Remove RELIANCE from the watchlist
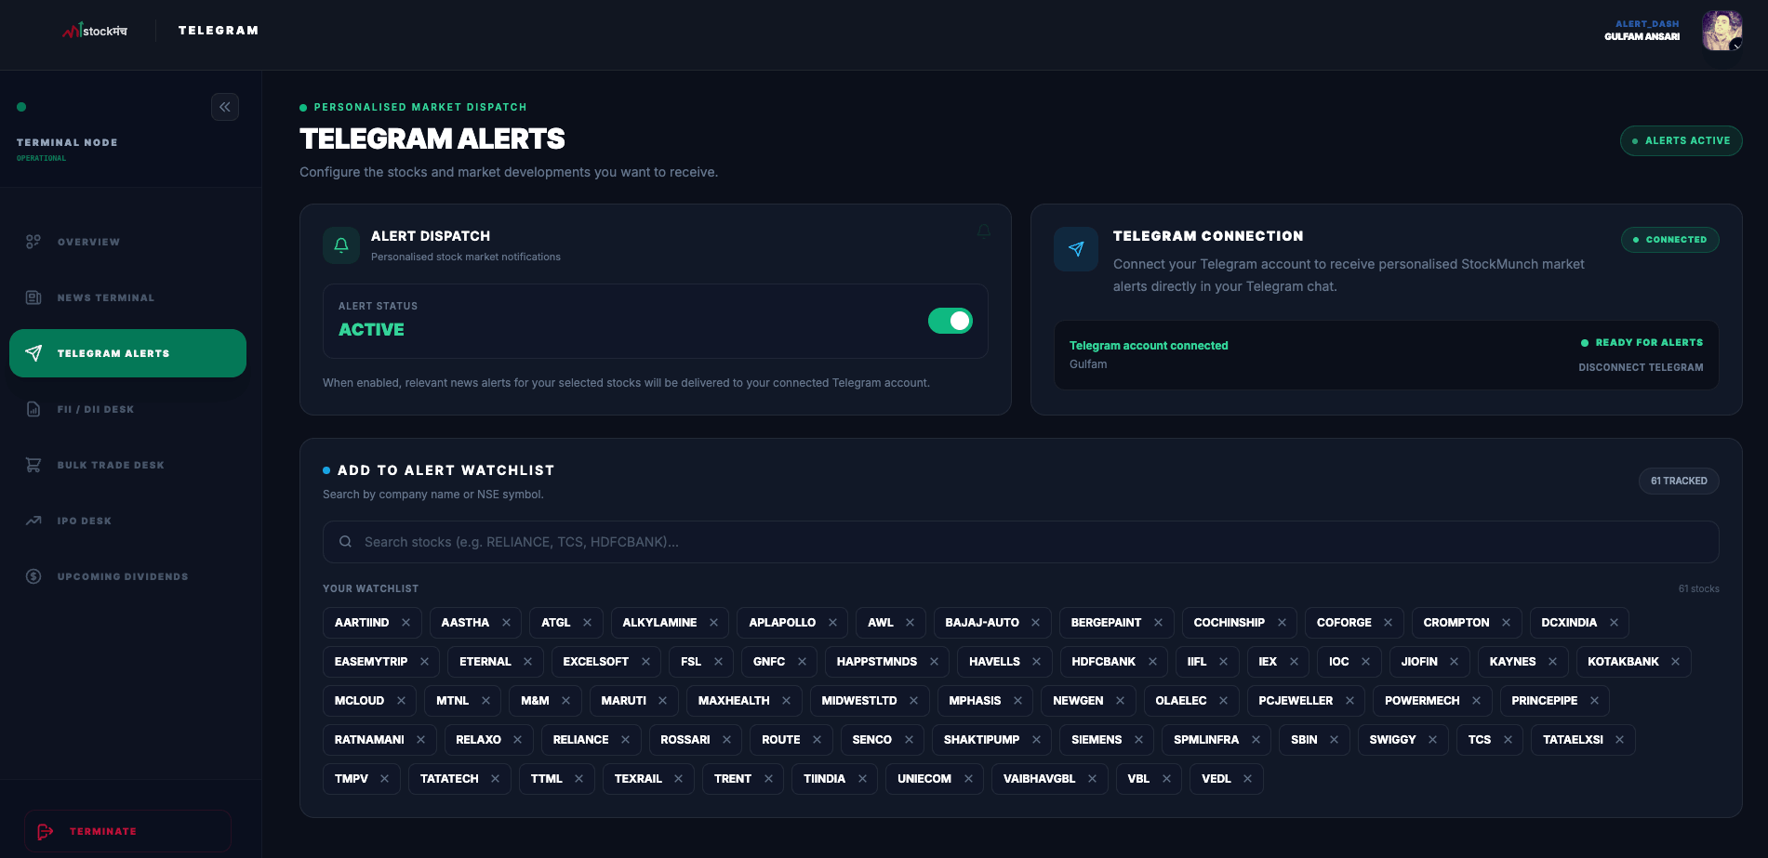 pyautogui.click(x=625, y=740)
